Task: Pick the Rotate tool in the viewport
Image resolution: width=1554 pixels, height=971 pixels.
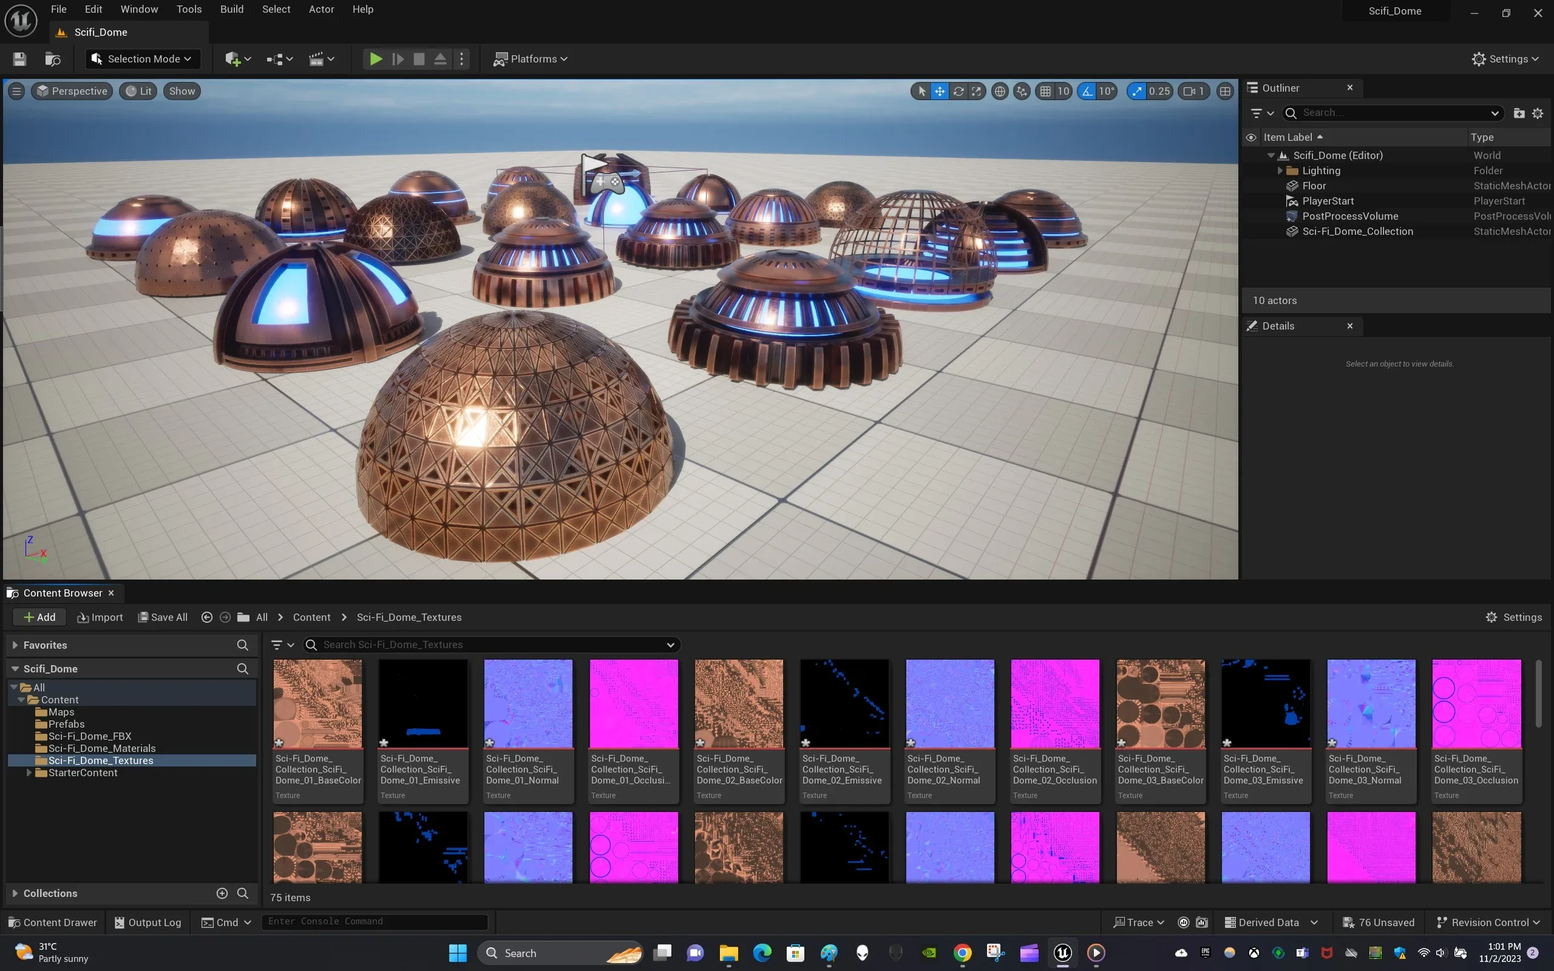Action: point(958,91)
